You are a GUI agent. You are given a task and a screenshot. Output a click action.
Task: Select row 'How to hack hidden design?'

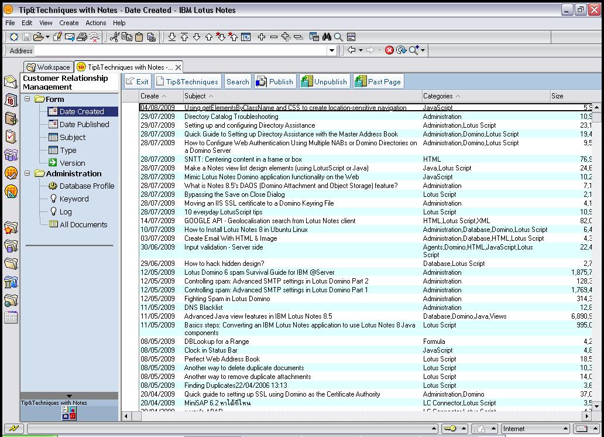365,264
